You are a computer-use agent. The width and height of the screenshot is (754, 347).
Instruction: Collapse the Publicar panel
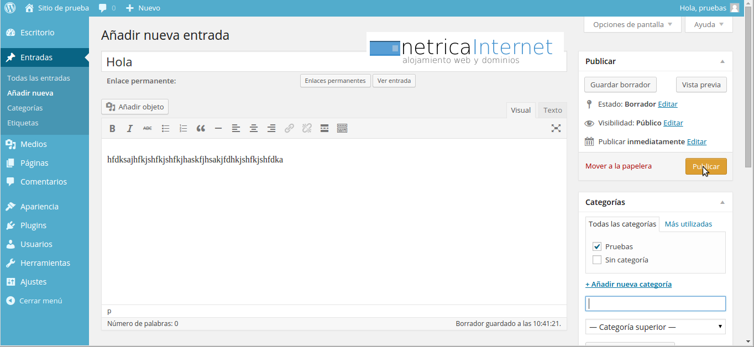coord(722,61)
